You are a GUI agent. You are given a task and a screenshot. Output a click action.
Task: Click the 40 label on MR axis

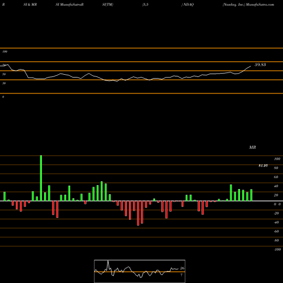[276, 186]
